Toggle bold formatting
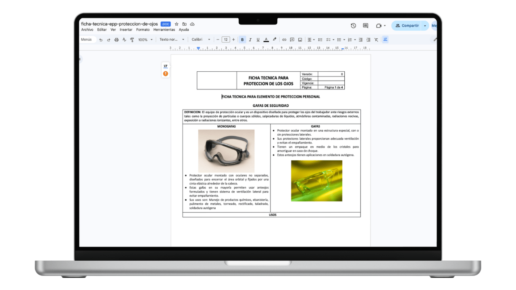516x290 pixels. click(x=242, y=39)
